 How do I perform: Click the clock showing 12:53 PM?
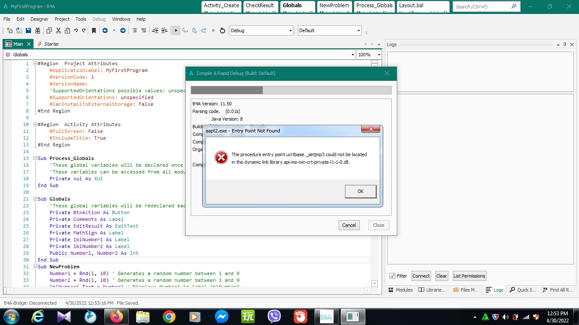point(557,314)
